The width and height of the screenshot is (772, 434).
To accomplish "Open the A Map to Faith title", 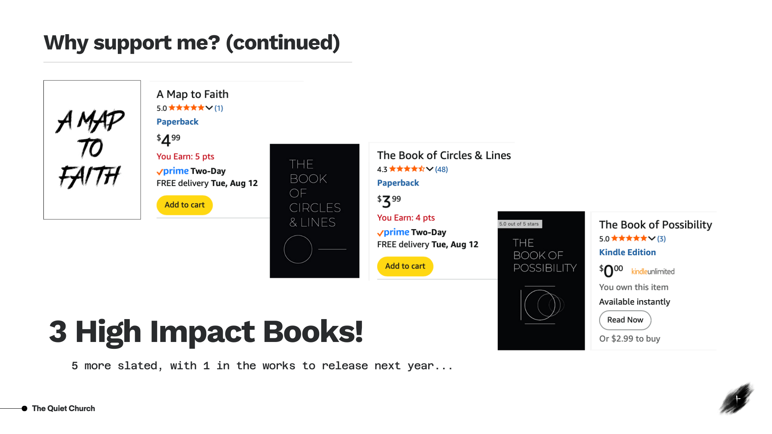I will pyautogui.click(x=192, y=94).
